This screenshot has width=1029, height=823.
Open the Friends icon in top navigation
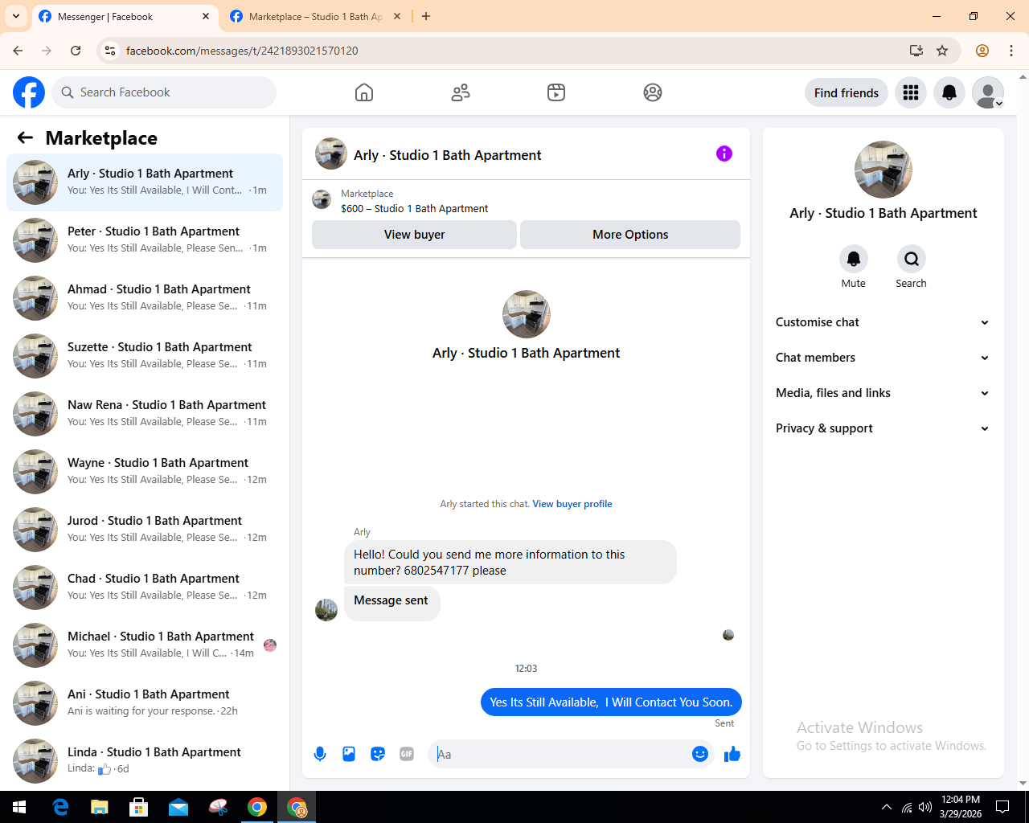pos(461,92)
